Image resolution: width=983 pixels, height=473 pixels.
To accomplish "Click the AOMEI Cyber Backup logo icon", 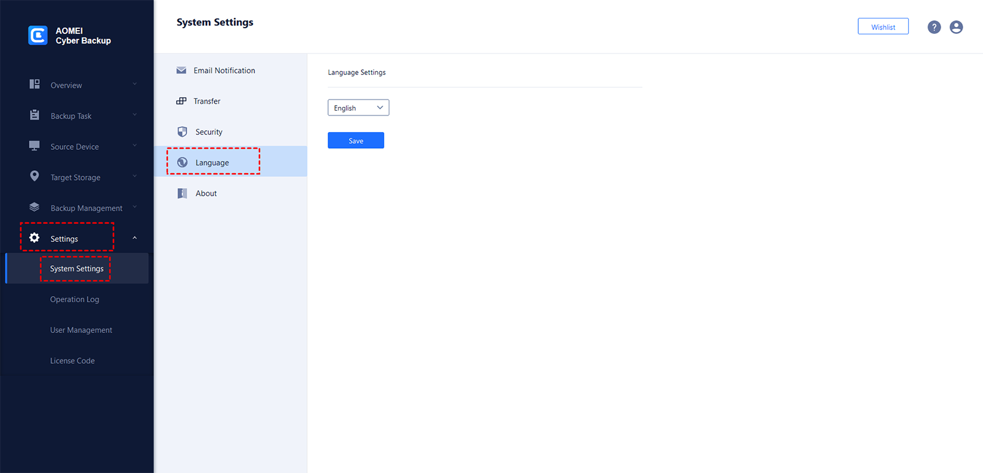I will click(x=38, y=35).
